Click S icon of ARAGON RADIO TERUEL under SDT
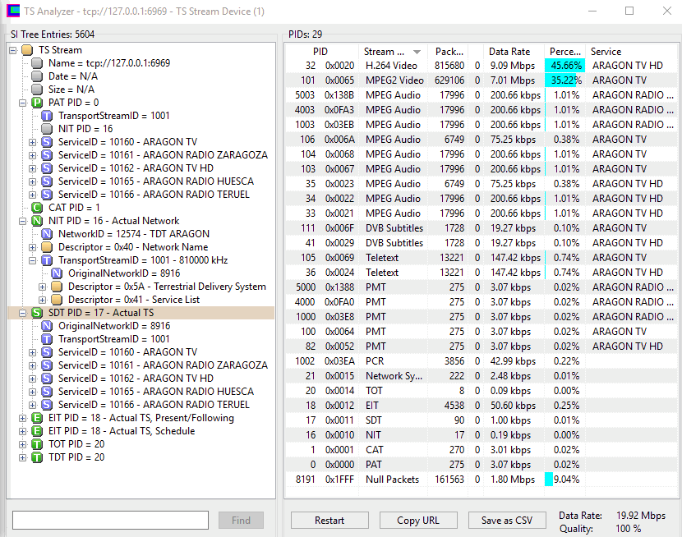 coord(47,405)
